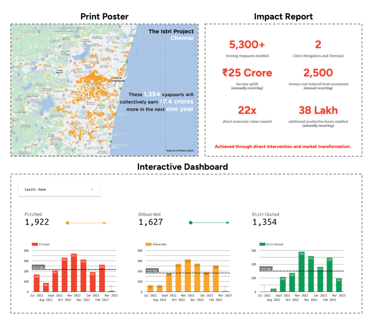Click the green pin near the northern shoreline
The height and width of the screenshot is (320, 372).
[x=127, y=61]
